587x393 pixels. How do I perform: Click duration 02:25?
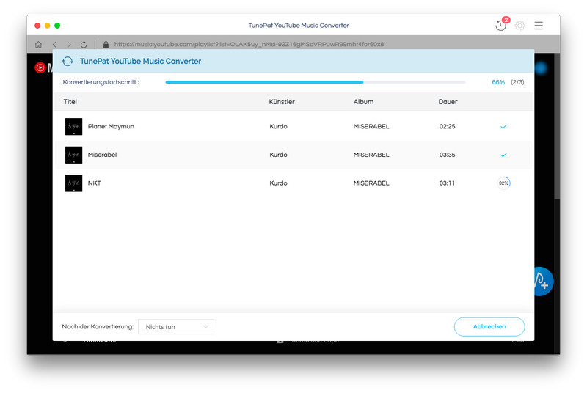click(447, 126)
